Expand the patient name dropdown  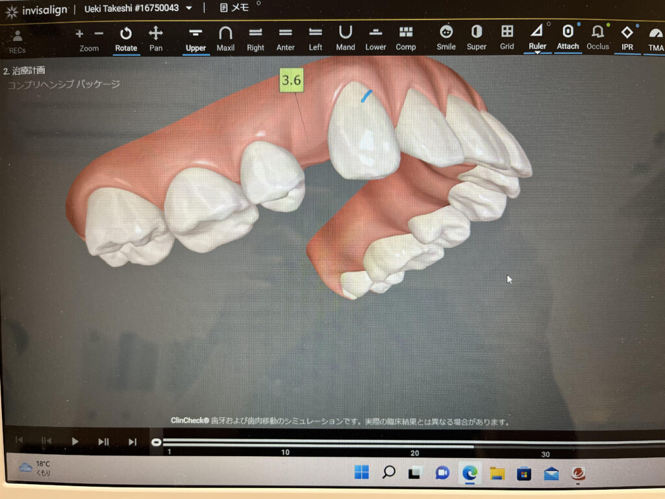click(189, 8)
